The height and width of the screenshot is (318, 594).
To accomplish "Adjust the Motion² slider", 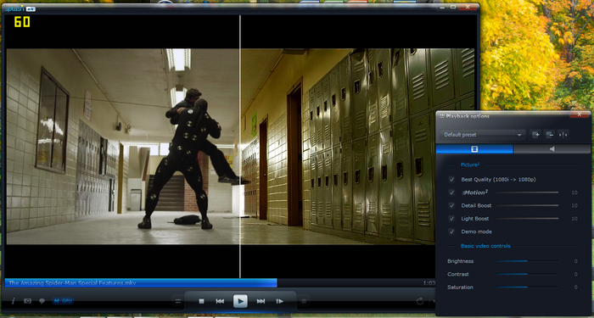I will pyautogui.click(x=527, y=192).
